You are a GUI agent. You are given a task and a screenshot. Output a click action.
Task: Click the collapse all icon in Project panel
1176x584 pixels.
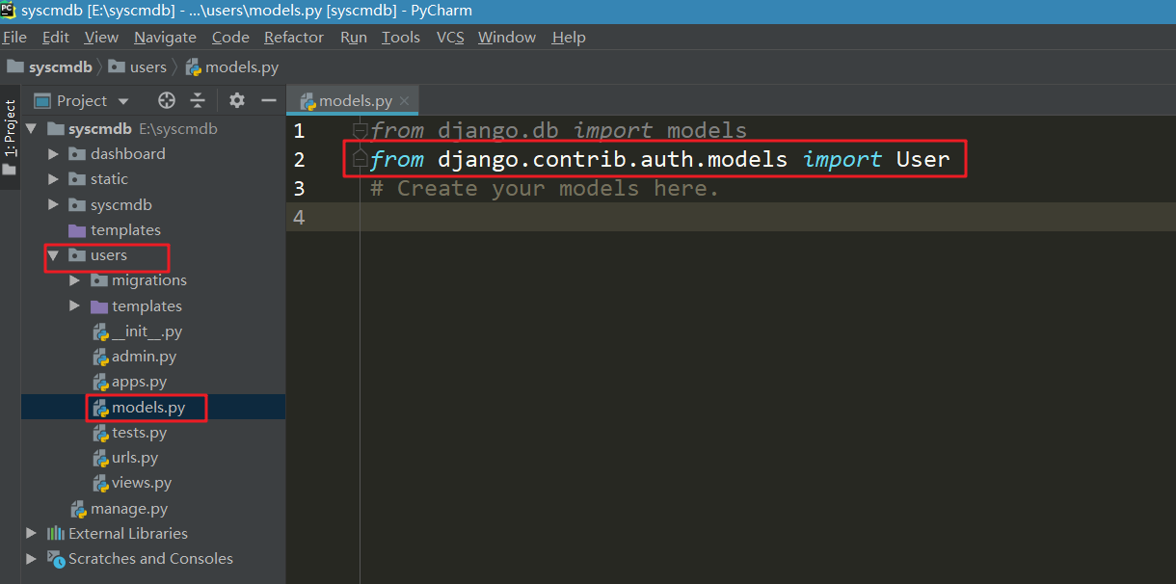(x=198, y=100)
